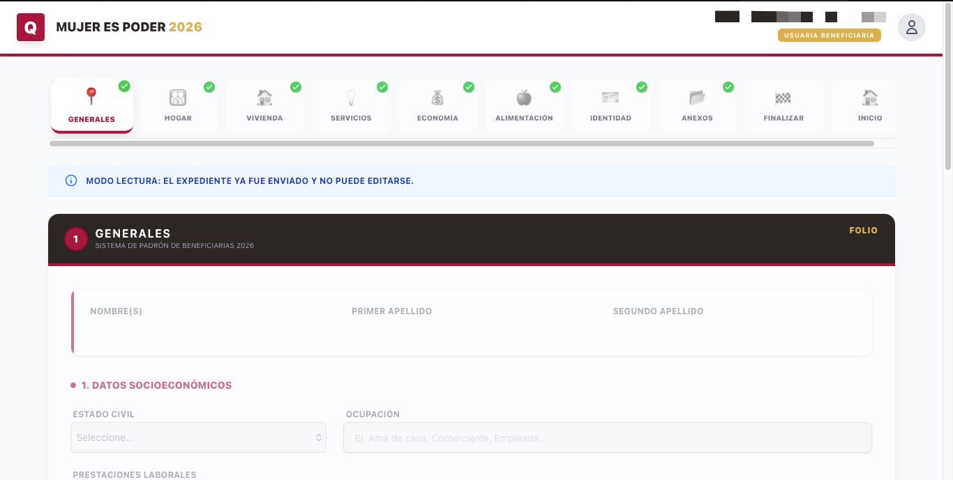Go to the Vivienda house icon

point(264,98)
